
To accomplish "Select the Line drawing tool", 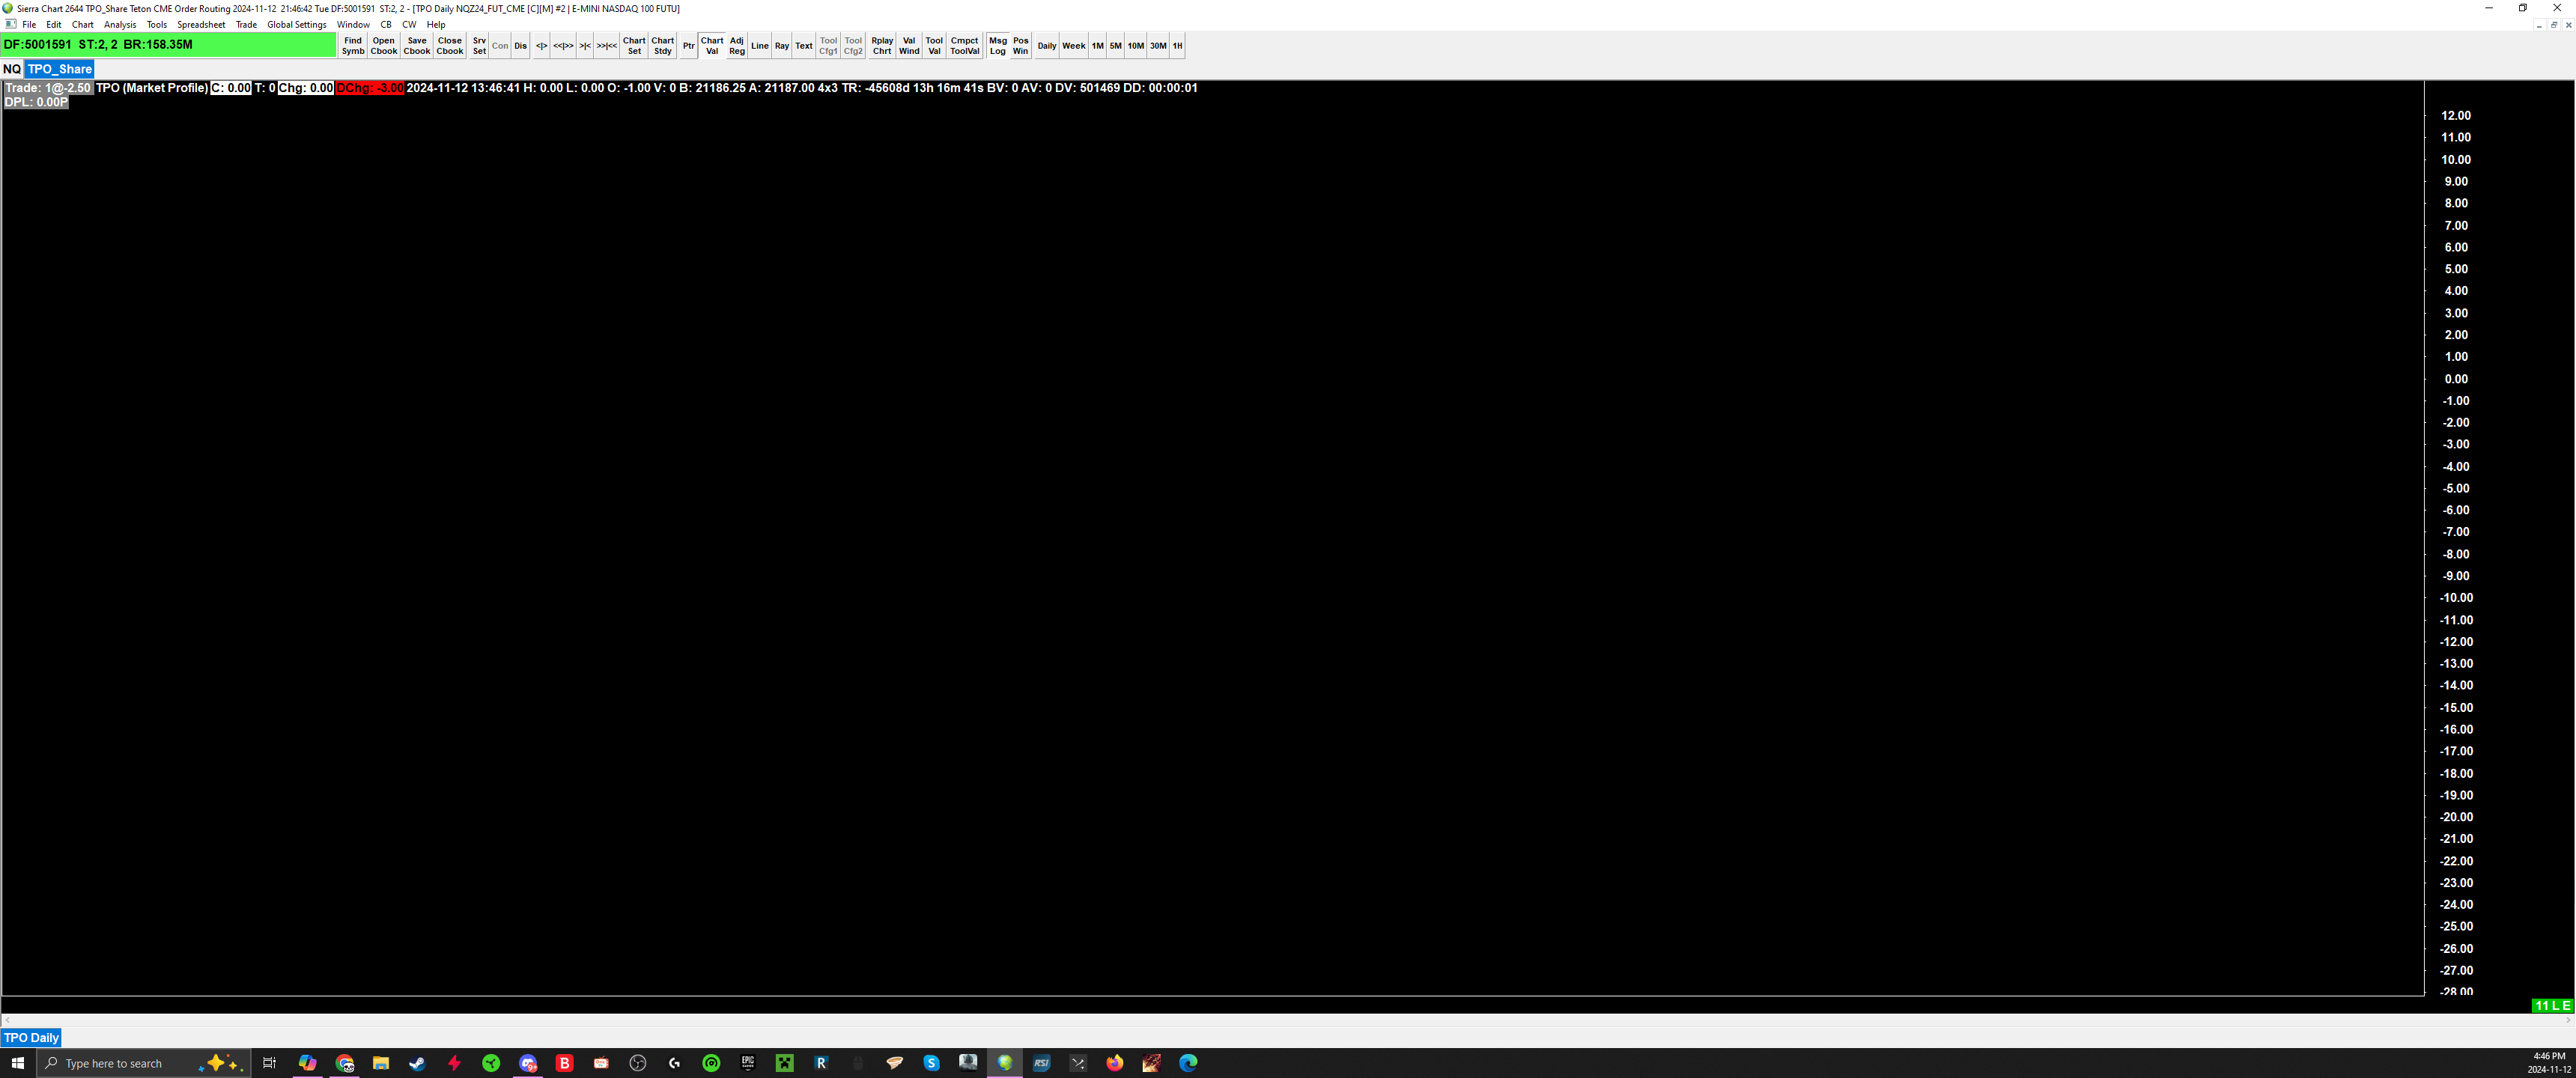I will point(759,46).
